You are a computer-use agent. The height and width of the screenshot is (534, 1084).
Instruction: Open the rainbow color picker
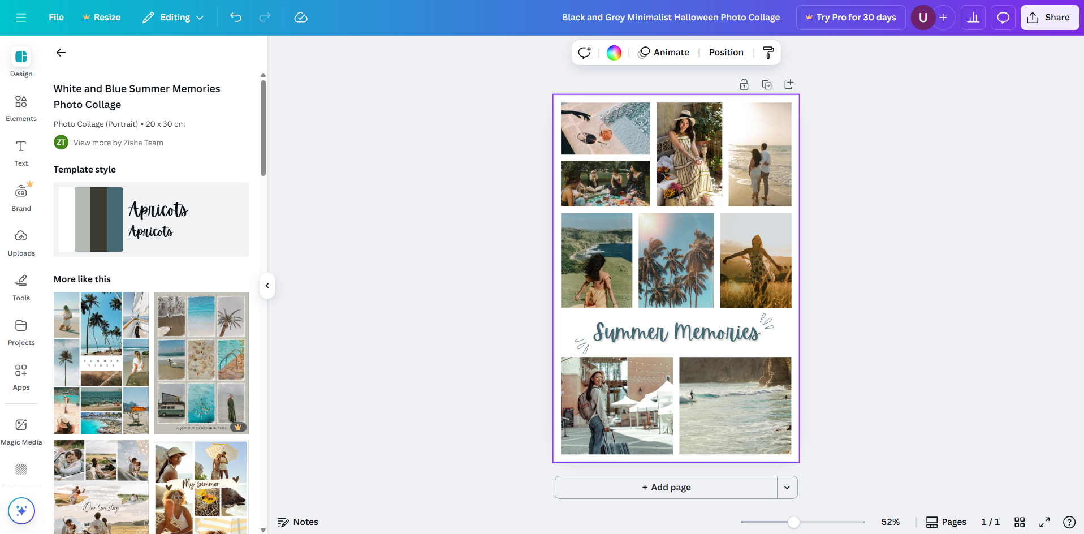[x=614, y=53]
